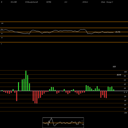
Task: Click the last green bar in MR histogram
Action: click(x=114, y=90)
